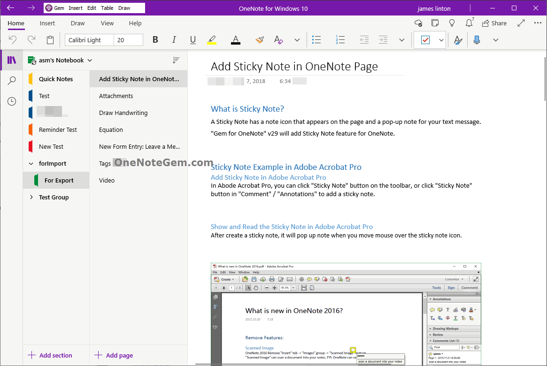Open the feed pages icon

[x=435, y=23]
